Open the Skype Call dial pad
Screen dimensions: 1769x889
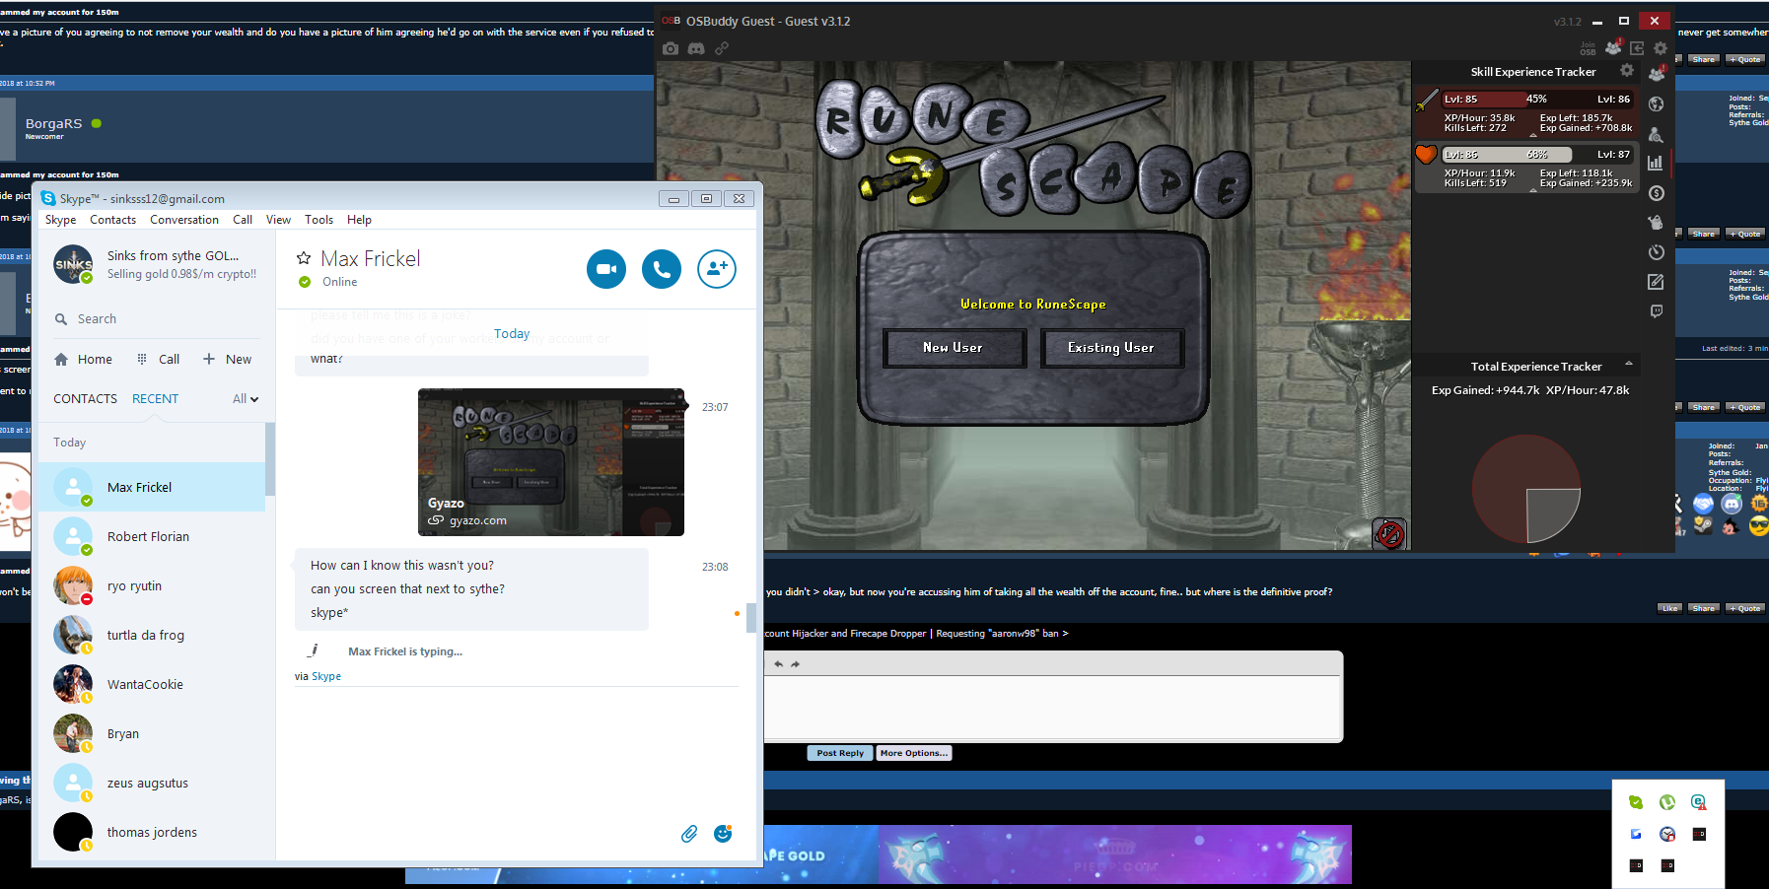tap(158, 360)
